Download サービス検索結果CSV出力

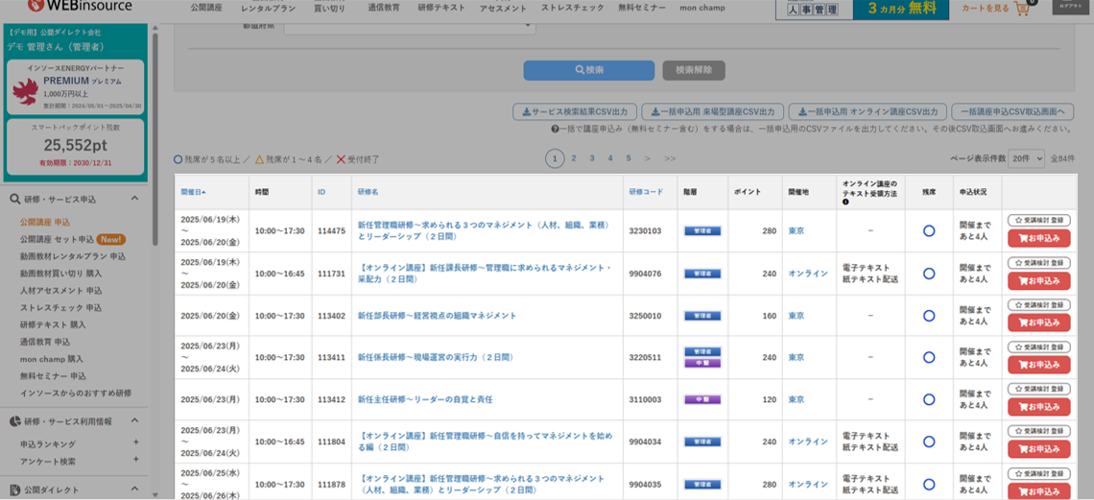tap(575, 111)
